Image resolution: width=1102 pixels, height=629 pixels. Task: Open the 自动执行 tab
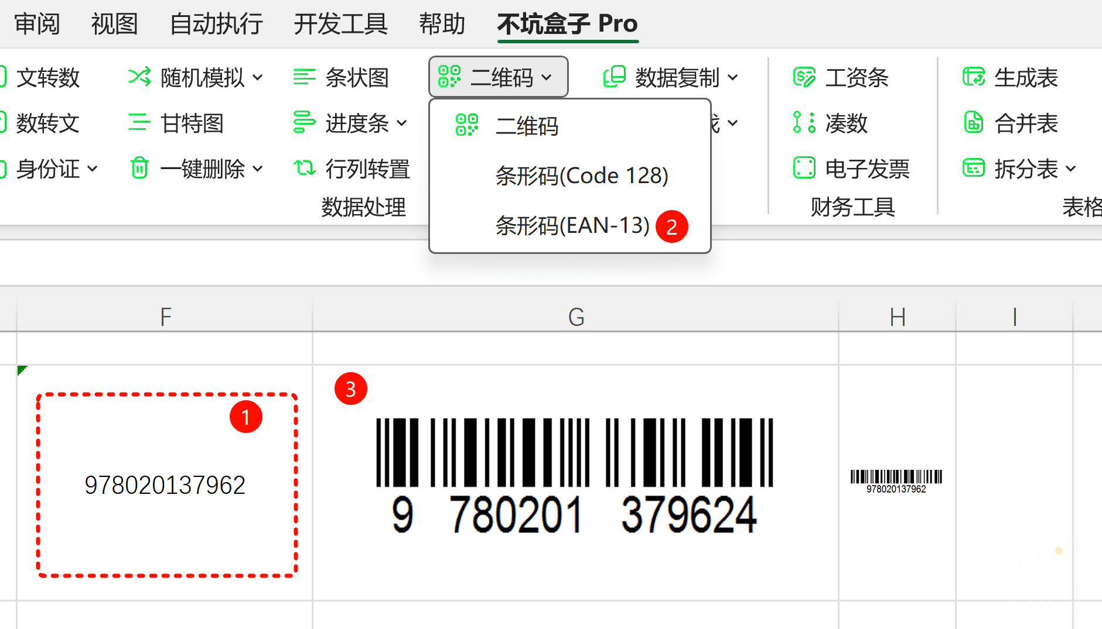pyautogui.click(x=216, y=24)
